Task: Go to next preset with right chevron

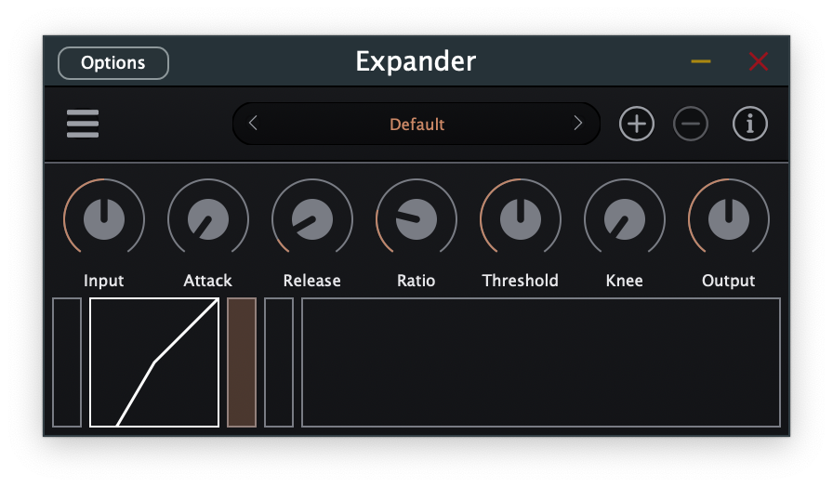Action: tap(578, 124)
